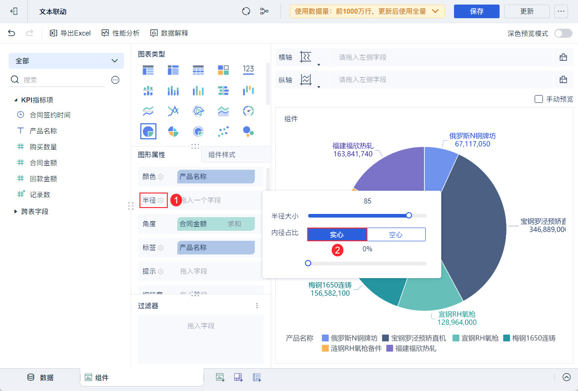This screenshot has width=578, height=391.
Task: Select the colored tiles chart type
Action: coord(223,70)
